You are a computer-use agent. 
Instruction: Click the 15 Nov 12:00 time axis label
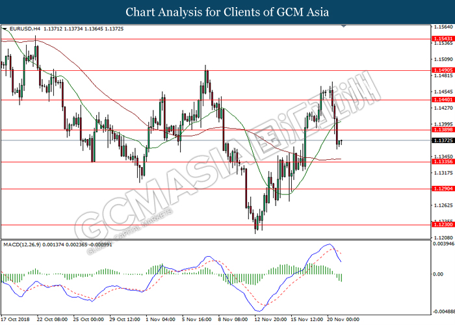307,320
